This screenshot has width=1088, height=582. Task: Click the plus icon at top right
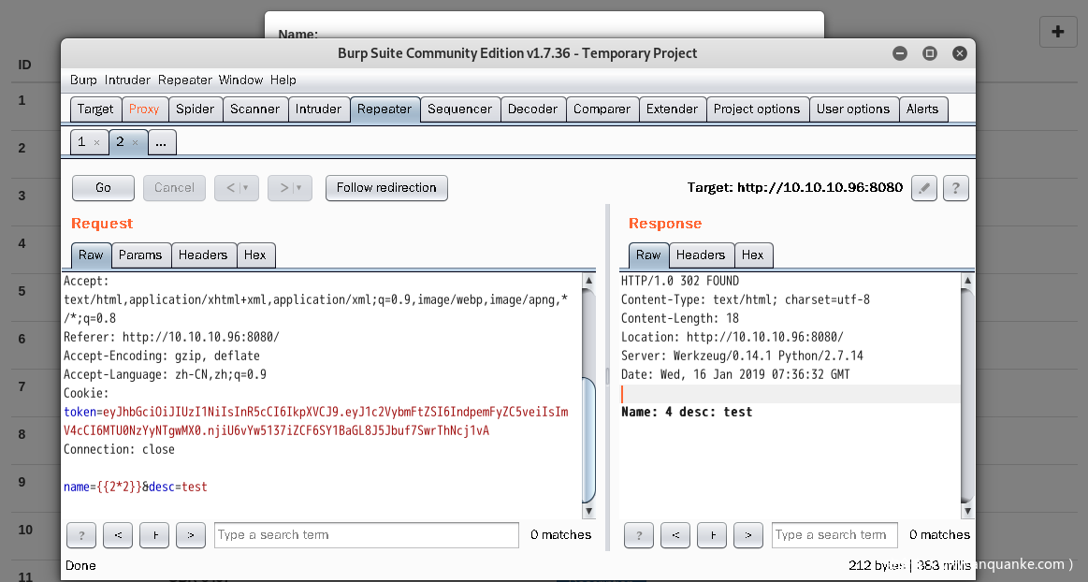[x=1057, y=32]
